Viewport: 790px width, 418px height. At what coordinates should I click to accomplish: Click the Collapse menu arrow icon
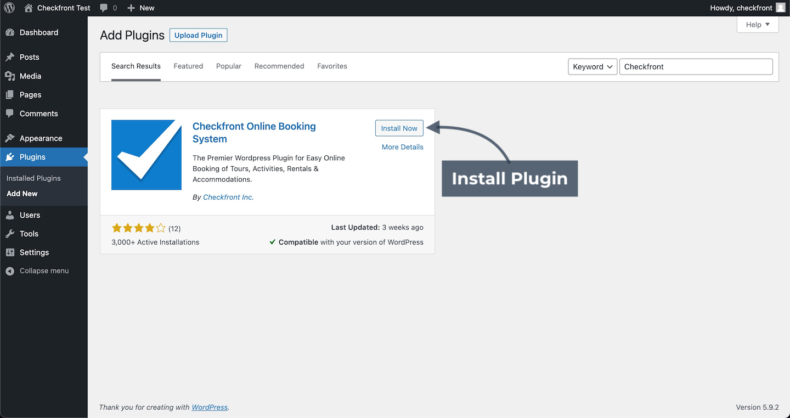[x=10, y=271]
